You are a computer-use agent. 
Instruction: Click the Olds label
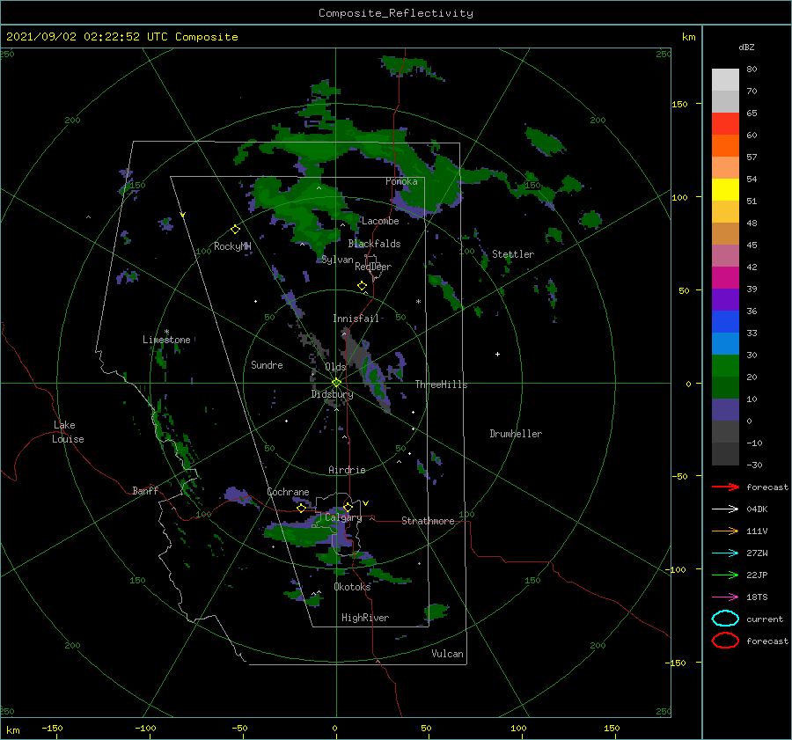[335, 367]
